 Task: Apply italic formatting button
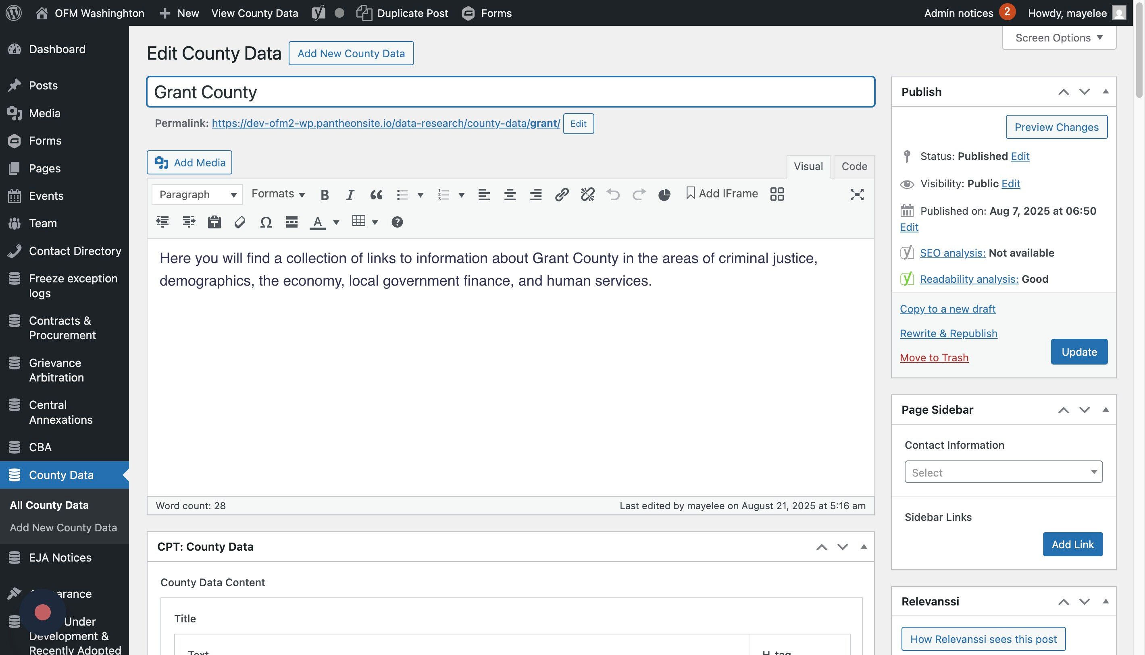pos(350,194)
